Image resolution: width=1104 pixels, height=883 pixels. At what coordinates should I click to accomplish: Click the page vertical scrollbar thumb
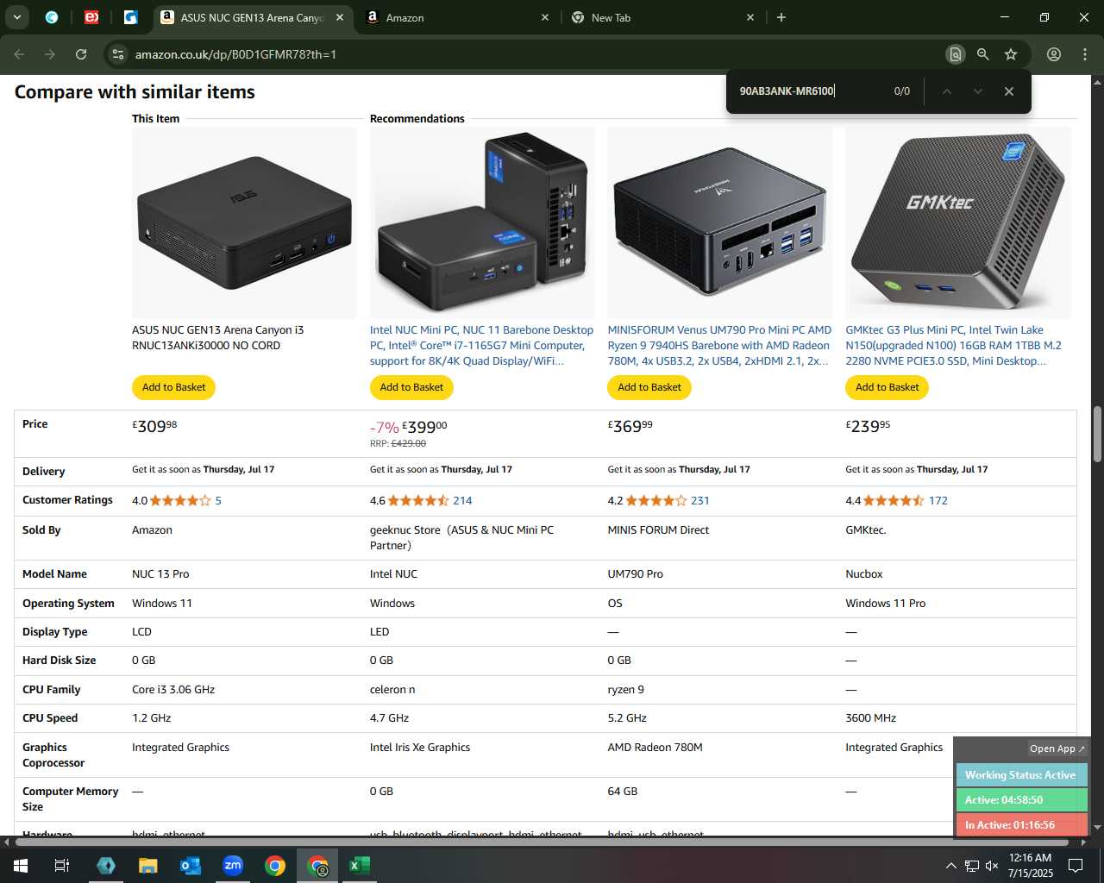coord(1097,433)
